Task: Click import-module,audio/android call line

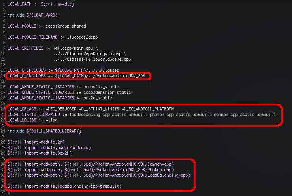Action: tap(49, 148)
